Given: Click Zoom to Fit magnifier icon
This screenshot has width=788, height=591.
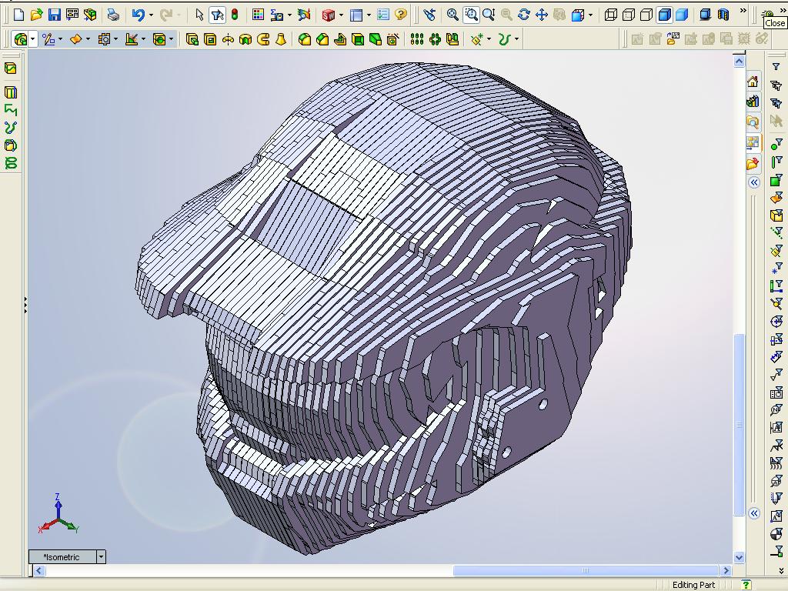Looking at the screenshot, I should point(452,15).
